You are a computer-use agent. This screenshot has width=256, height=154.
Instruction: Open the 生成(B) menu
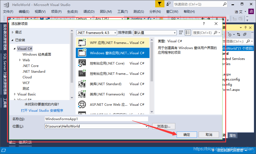73,12
